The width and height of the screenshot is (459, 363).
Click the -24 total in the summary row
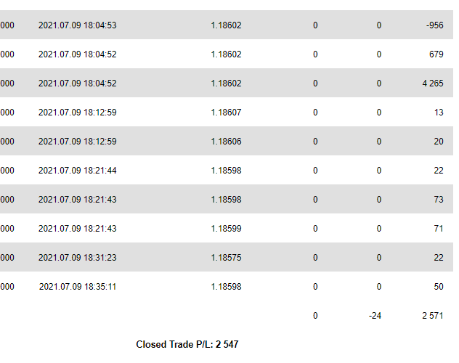coord(375,316)
